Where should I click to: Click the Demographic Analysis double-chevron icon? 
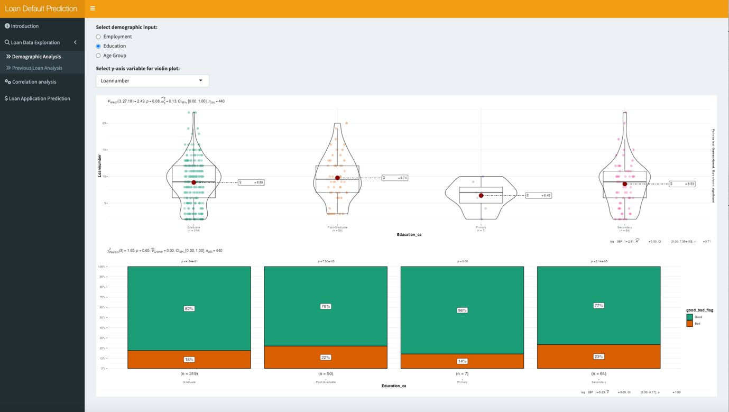[x=8, y=57]
